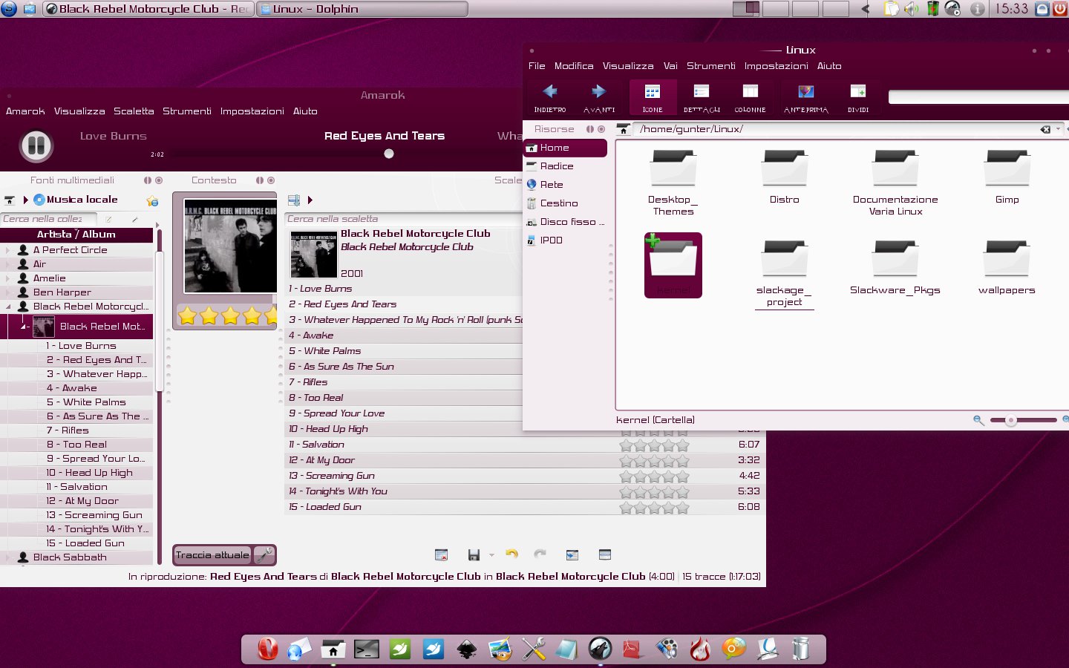Expand the Ben Harper artist entry

click(x=9, y=292)
